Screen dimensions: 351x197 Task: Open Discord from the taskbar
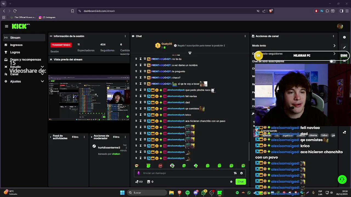196,193
